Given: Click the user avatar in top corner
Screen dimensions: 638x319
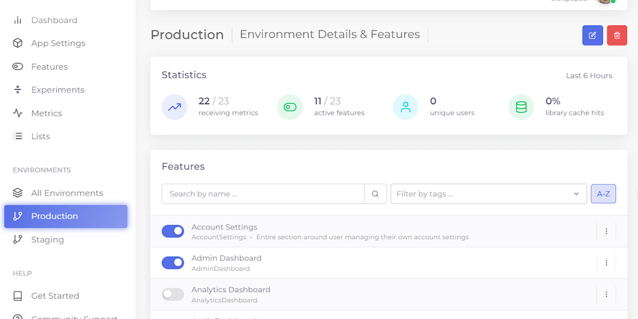Looking at the screenshot, I should coord(604,1).
